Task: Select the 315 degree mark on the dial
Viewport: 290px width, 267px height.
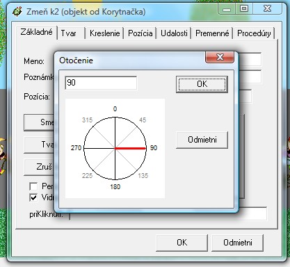Action: 87,120
